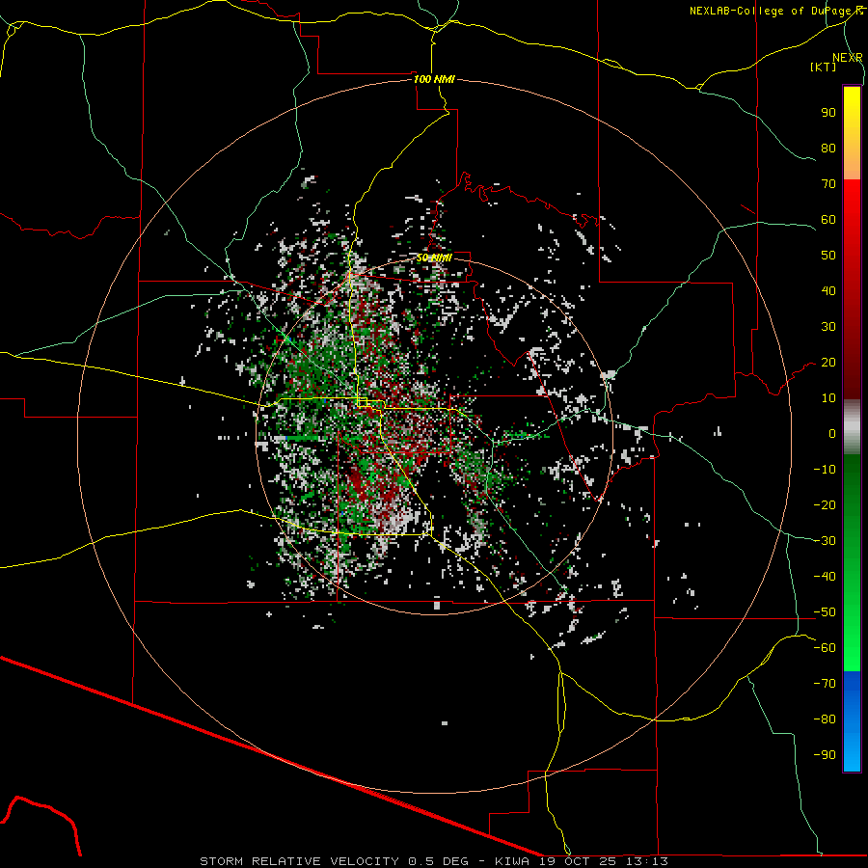
Task: Select the 50 value on velocity scale
Action: point(828,256)
